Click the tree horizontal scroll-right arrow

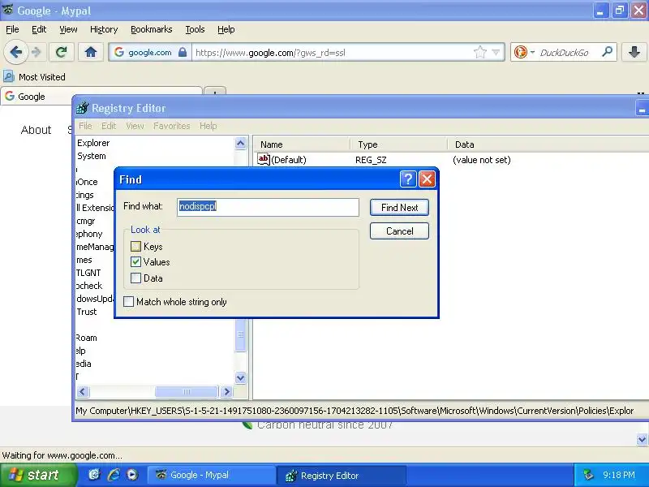226,391
